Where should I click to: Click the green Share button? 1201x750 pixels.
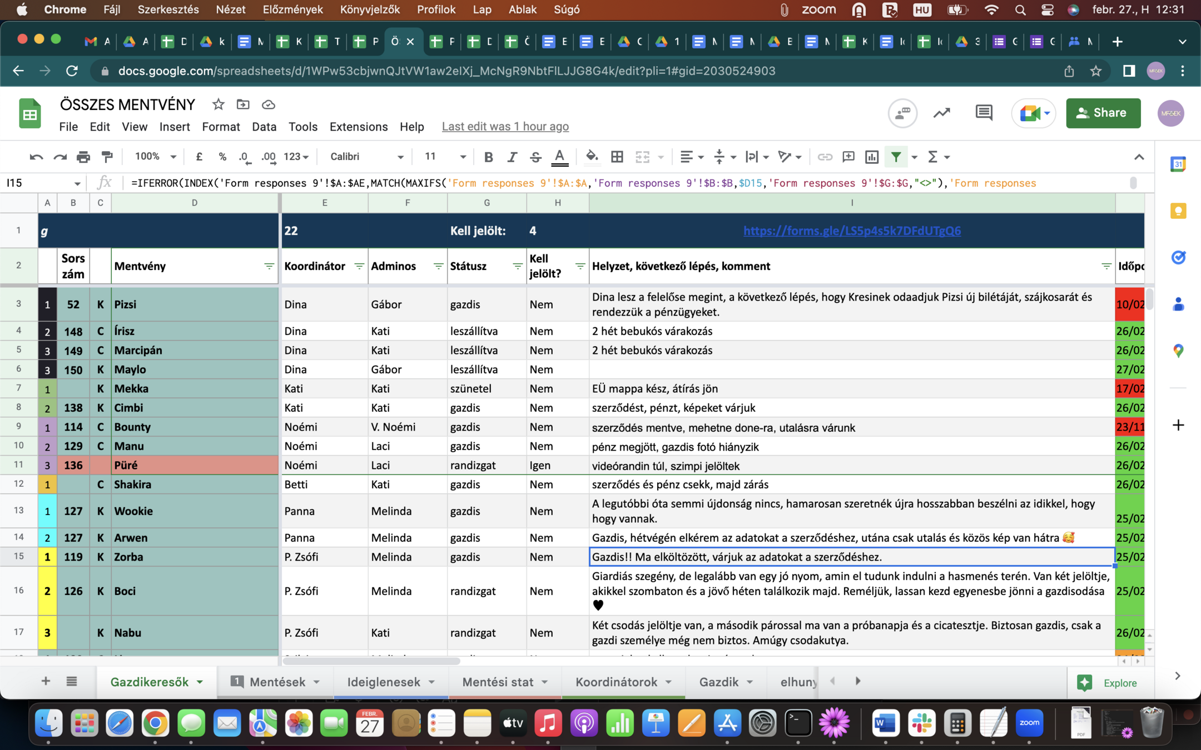coord(1103,113)
